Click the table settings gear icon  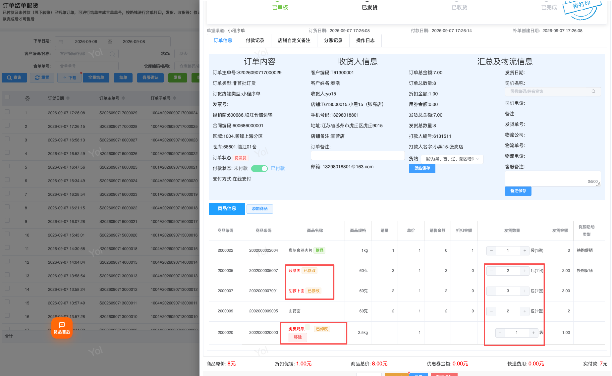tap(28, 98)
